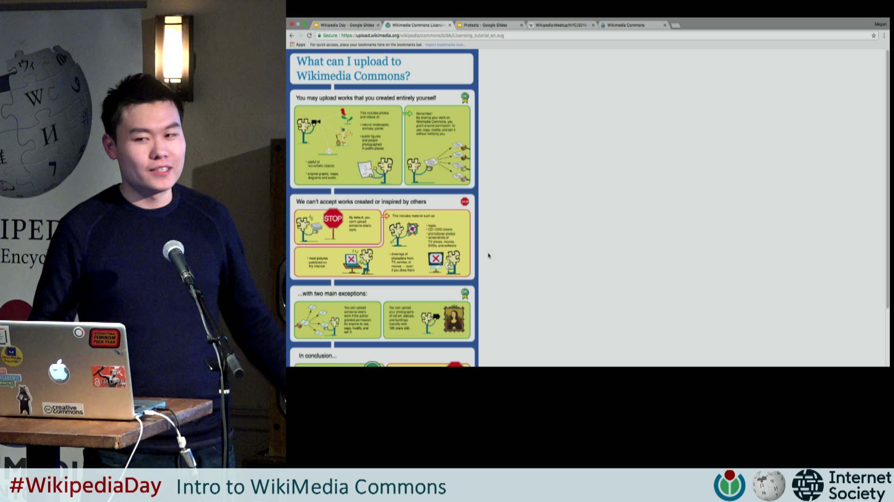The width and height of the screenshot is (894, 502).
Task: Click the Wikipedia globe logo in the banner
Action: (x=769, y=485)
